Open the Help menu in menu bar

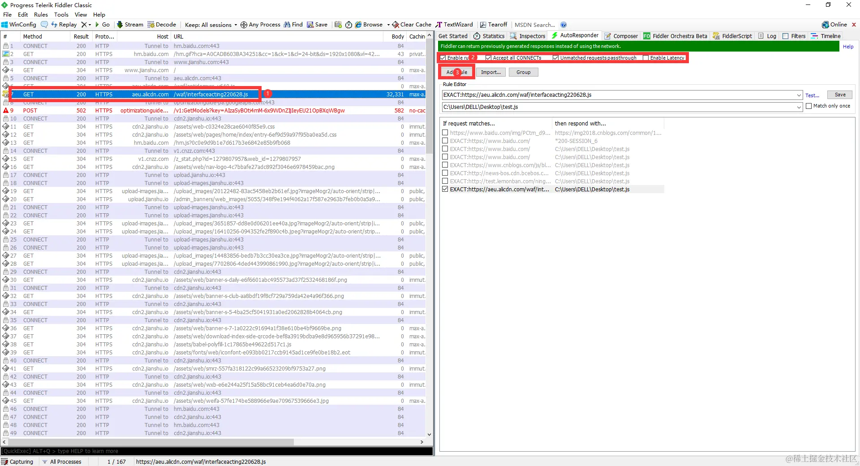99,14
